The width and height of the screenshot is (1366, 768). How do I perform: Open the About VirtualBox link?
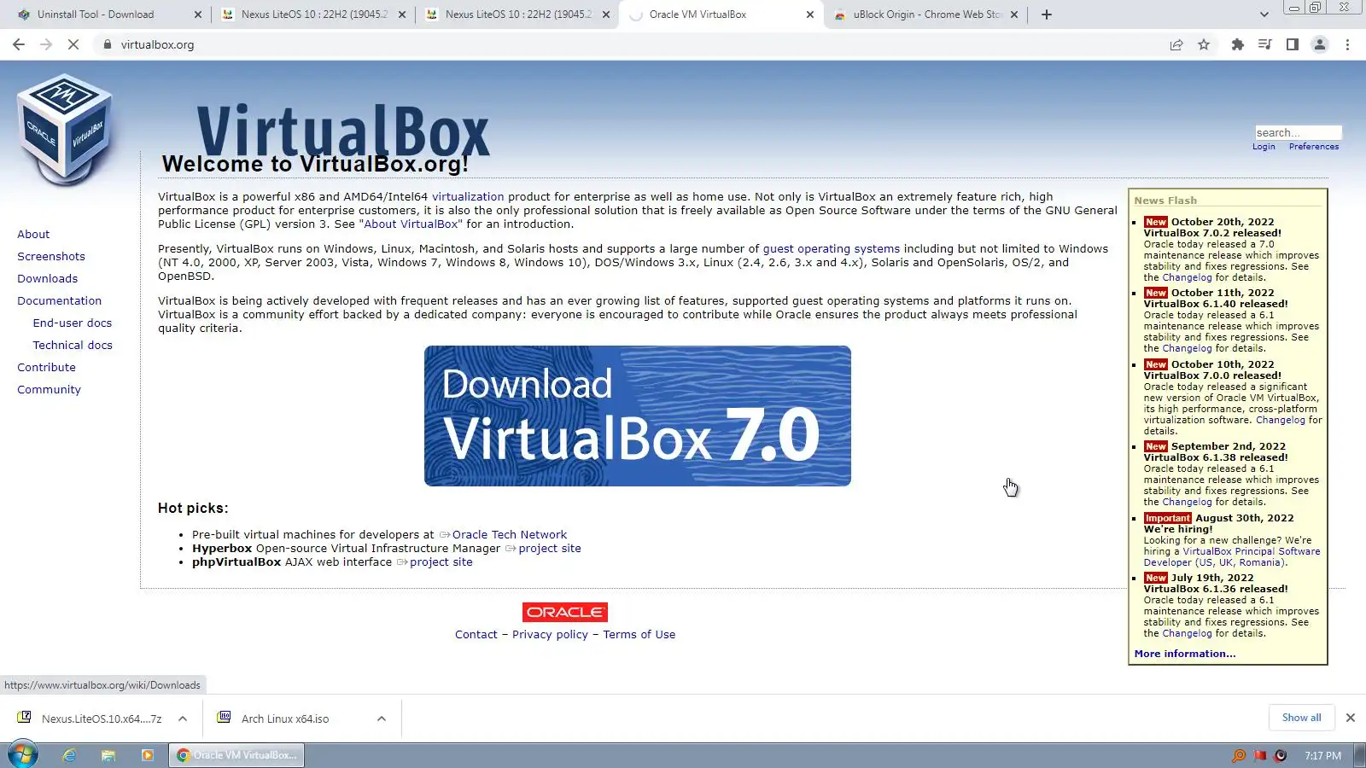412,224
